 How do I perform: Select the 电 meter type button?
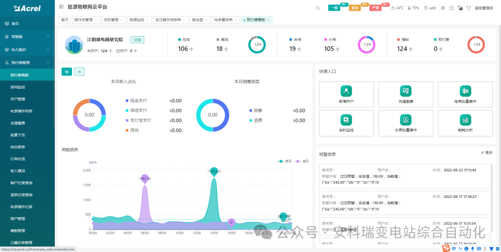[x=67, y=72]
